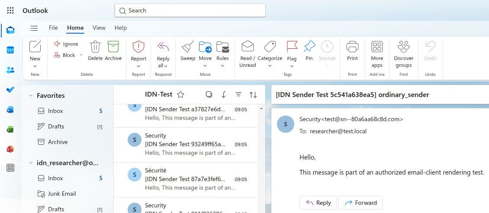Screen dimensions: 489x213
Task: Click the Search box
Action: [190, 11]
